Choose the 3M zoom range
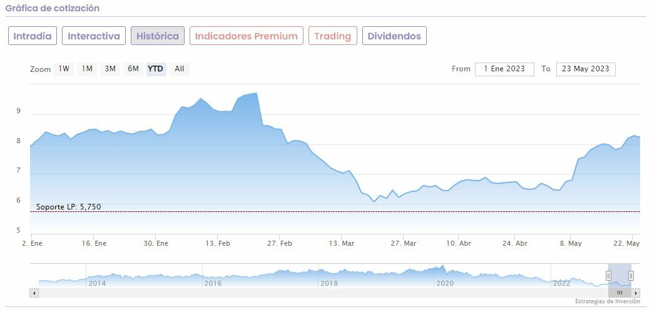This screenshot has height=312, width=652. [x=110, y=69]
